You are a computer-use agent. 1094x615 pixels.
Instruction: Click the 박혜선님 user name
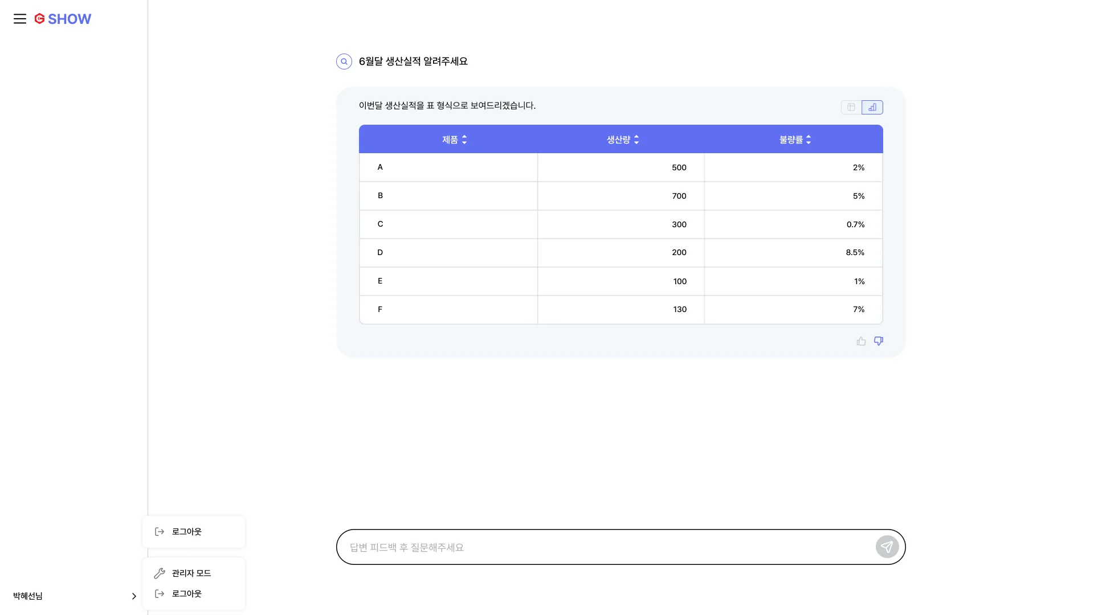(28, 596)
